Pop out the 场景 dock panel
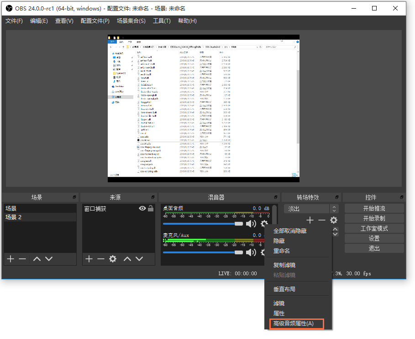 pyautogui.click(x=74, y=197)
